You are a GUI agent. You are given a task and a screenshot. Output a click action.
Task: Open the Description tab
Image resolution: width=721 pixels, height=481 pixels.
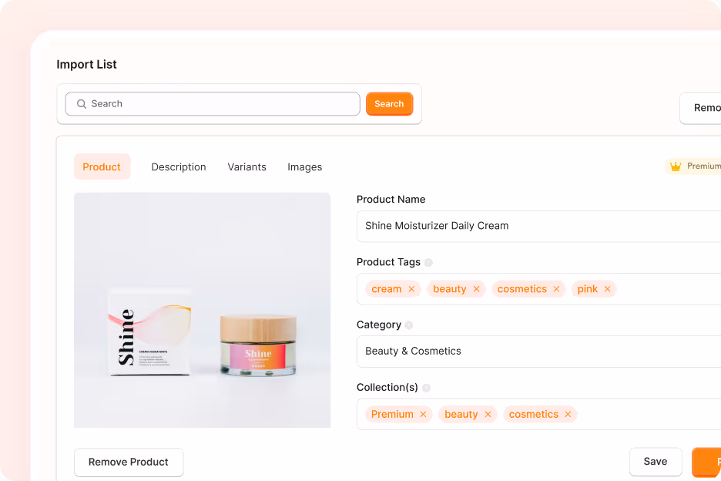179,166
